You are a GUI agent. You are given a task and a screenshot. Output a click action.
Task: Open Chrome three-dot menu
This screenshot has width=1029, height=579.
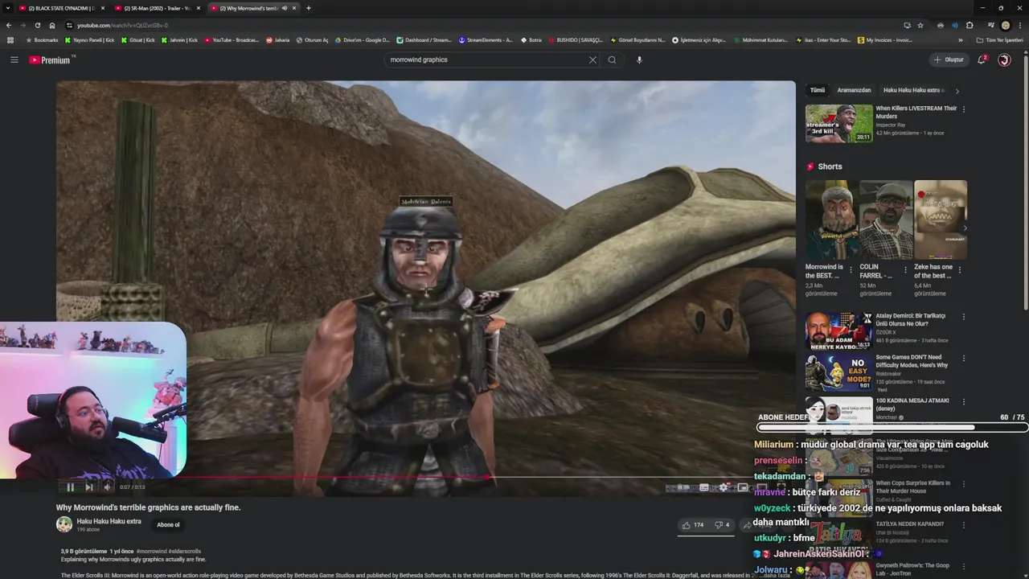[1020, 25]
